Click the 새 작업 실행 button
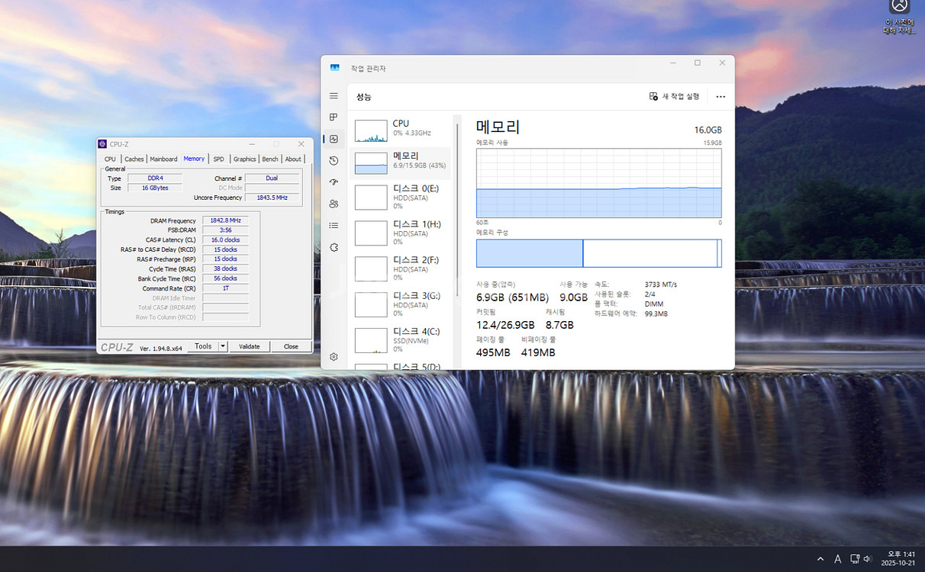The width and height of the screenshot is (925, 572). [x=675, y=97]
